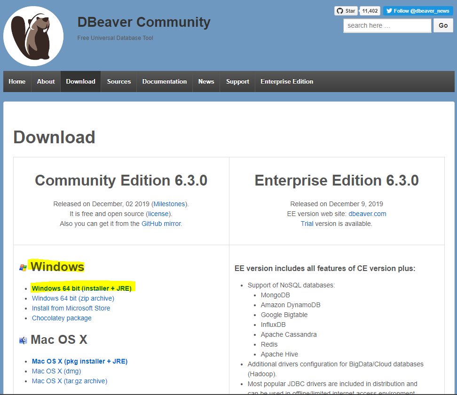Screen dimensions: 457x395
Task: Open the Documentation menu item
Action: [165, 82]
